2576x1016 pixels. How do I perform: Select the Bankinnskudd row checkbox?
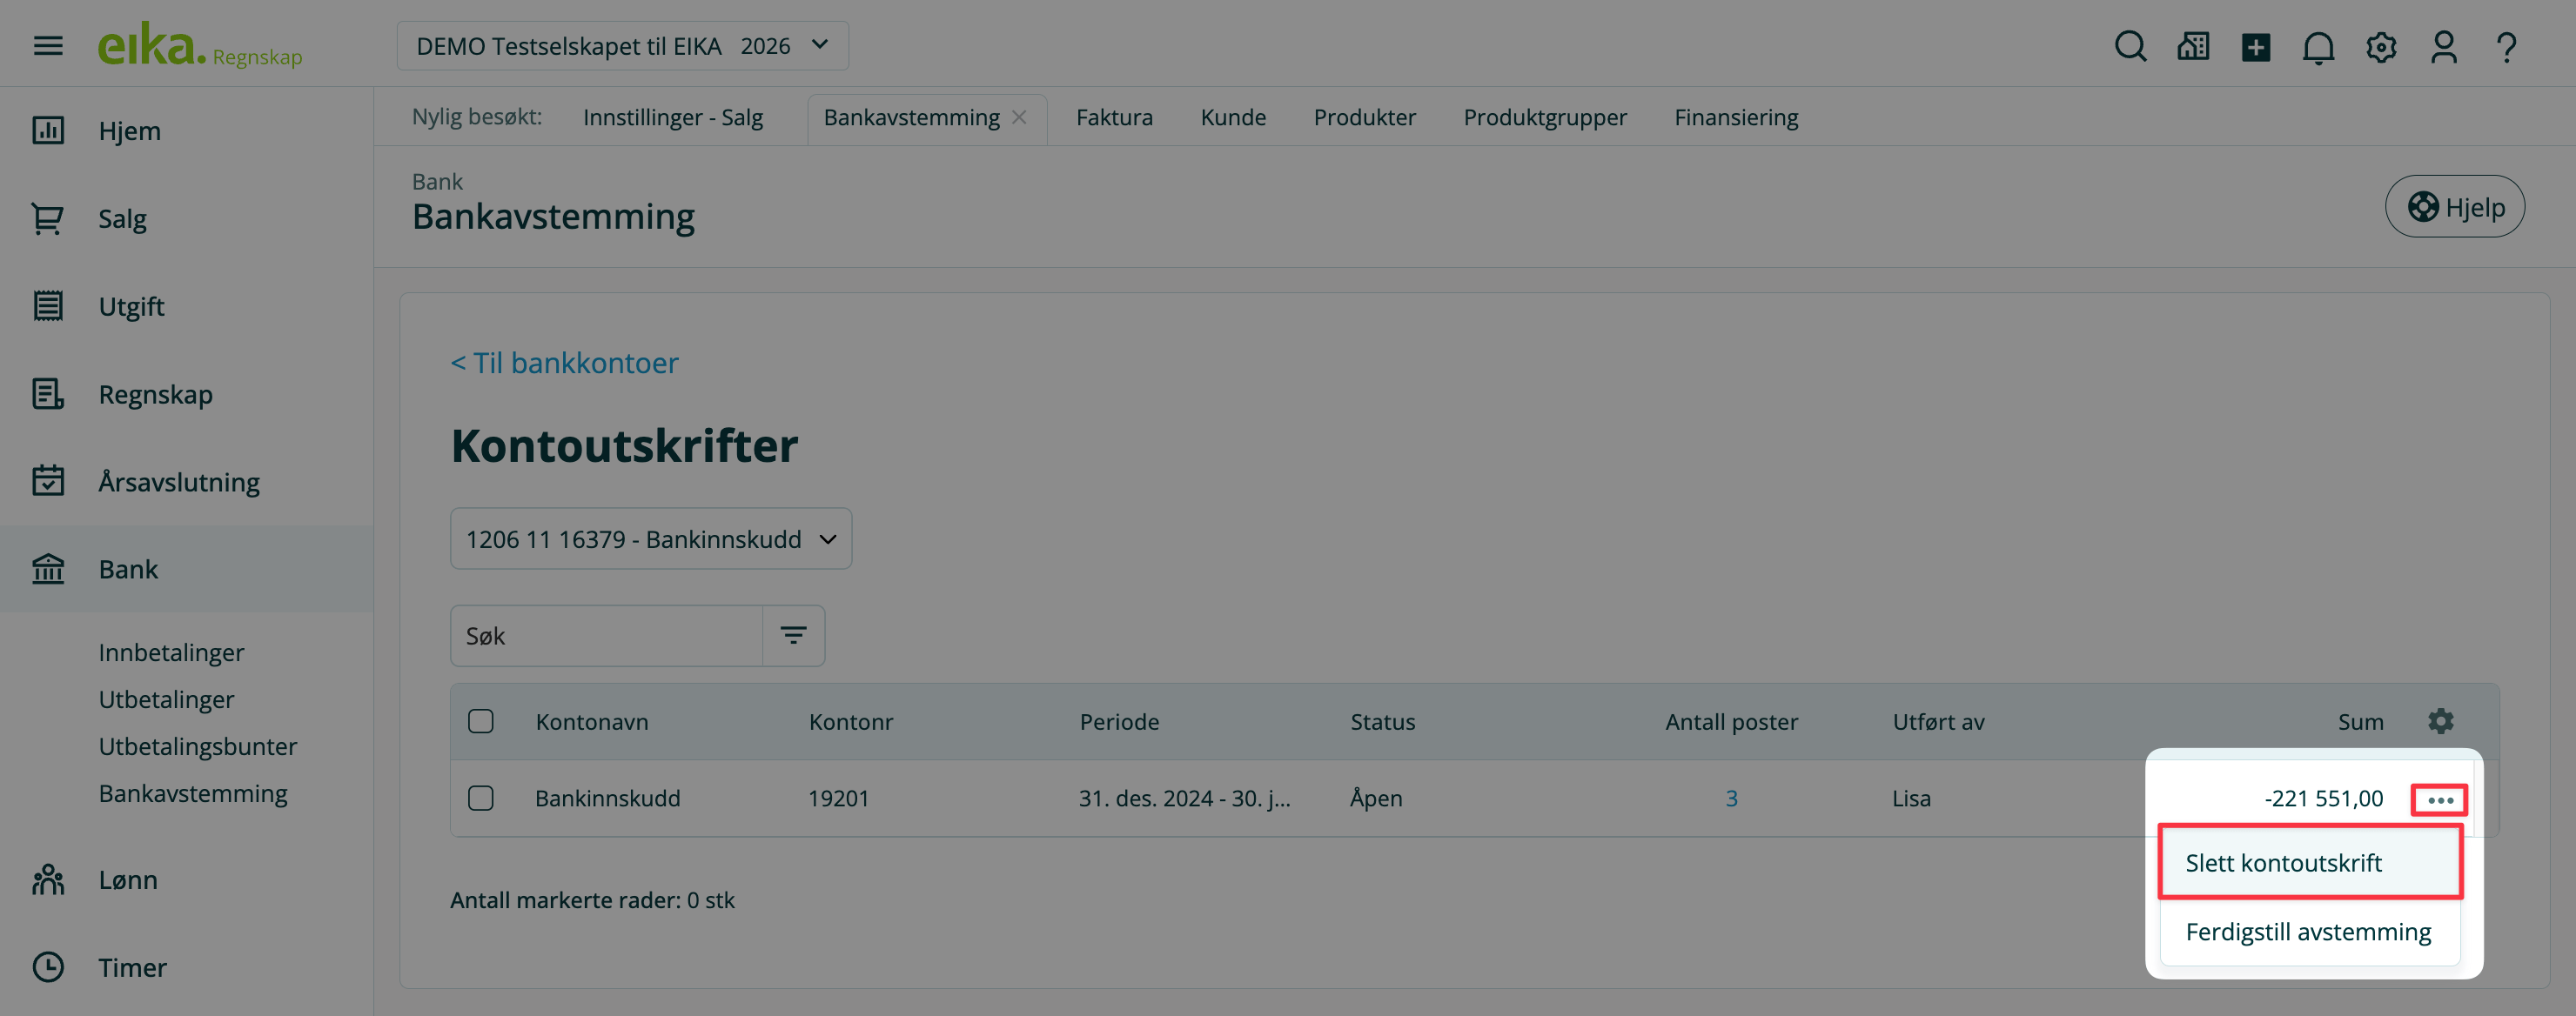[481, 798]
